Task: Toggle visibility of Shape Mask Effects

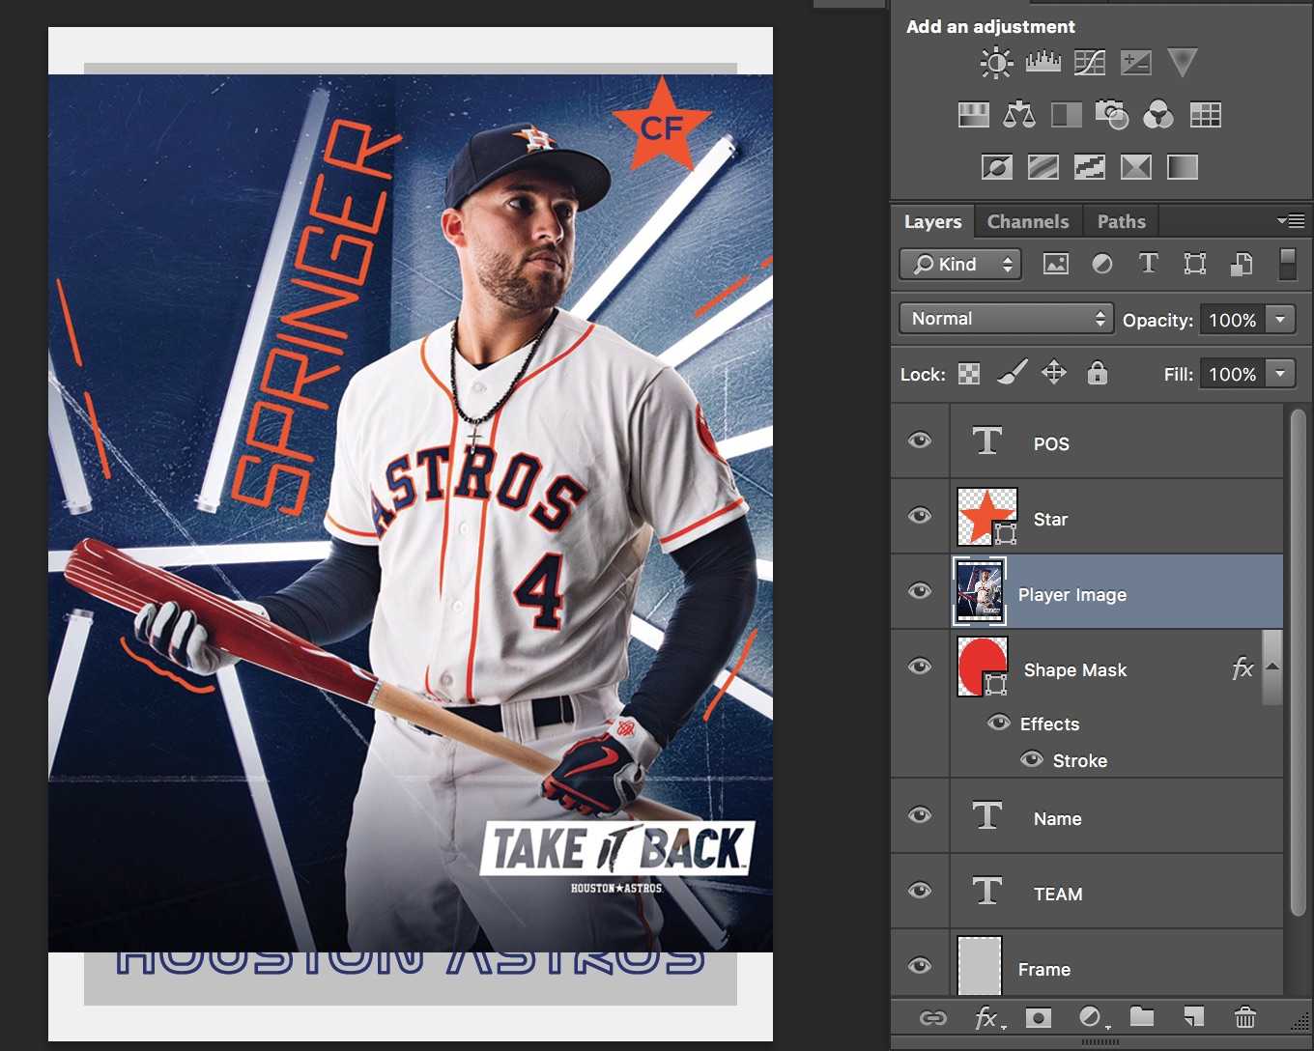Action: coord(999,723)
